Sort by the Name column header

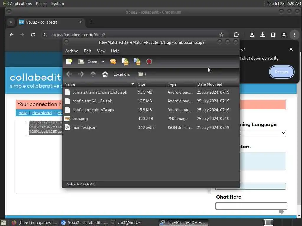tap(99, 84)
